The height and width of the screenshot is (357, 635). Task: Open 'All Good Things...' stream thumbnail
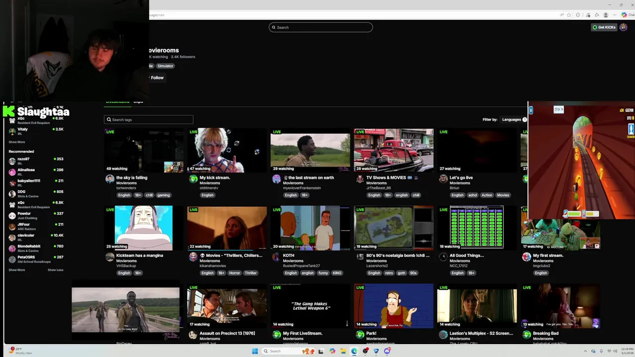pos(477,228)
